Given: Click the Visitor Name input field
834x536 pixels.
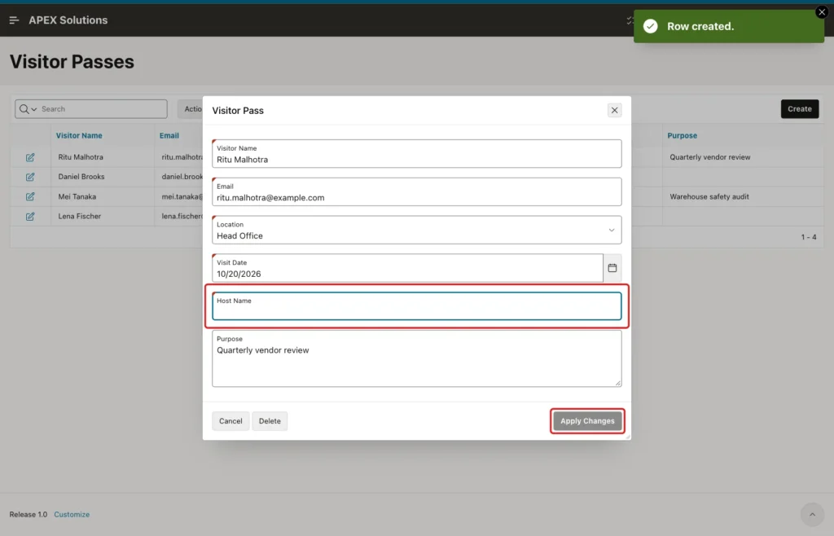Looking at the screenshot, I should click(416, 154).
